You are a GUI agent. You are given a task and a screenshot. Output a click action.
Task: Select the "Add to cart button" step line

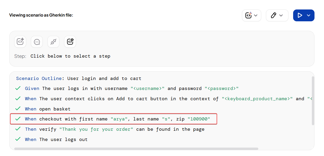click(158, 99)
